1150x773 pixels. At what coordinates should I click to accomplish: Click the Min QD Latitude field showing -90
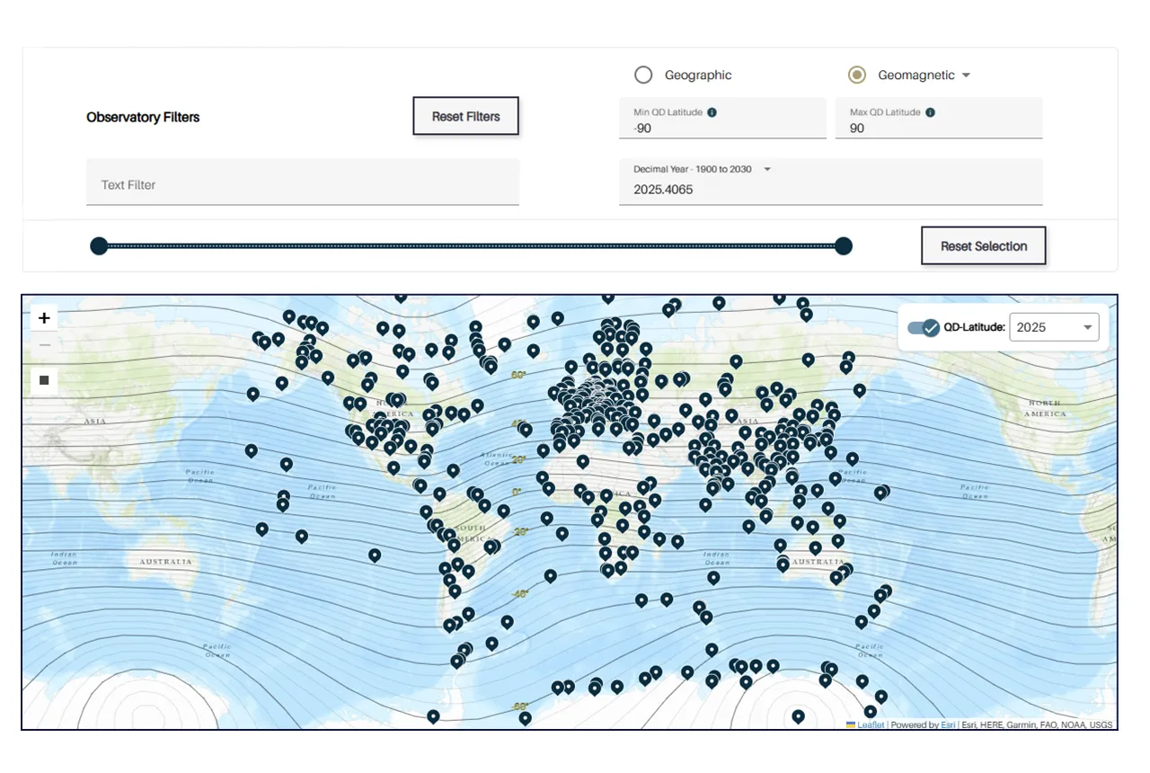pyautogui.click(x=722, y=119)
